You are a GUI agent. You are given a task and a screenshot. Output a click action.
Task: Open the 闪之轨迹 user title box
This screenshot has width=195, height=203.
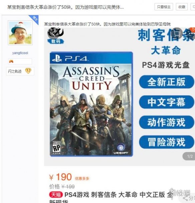point(20,71)
